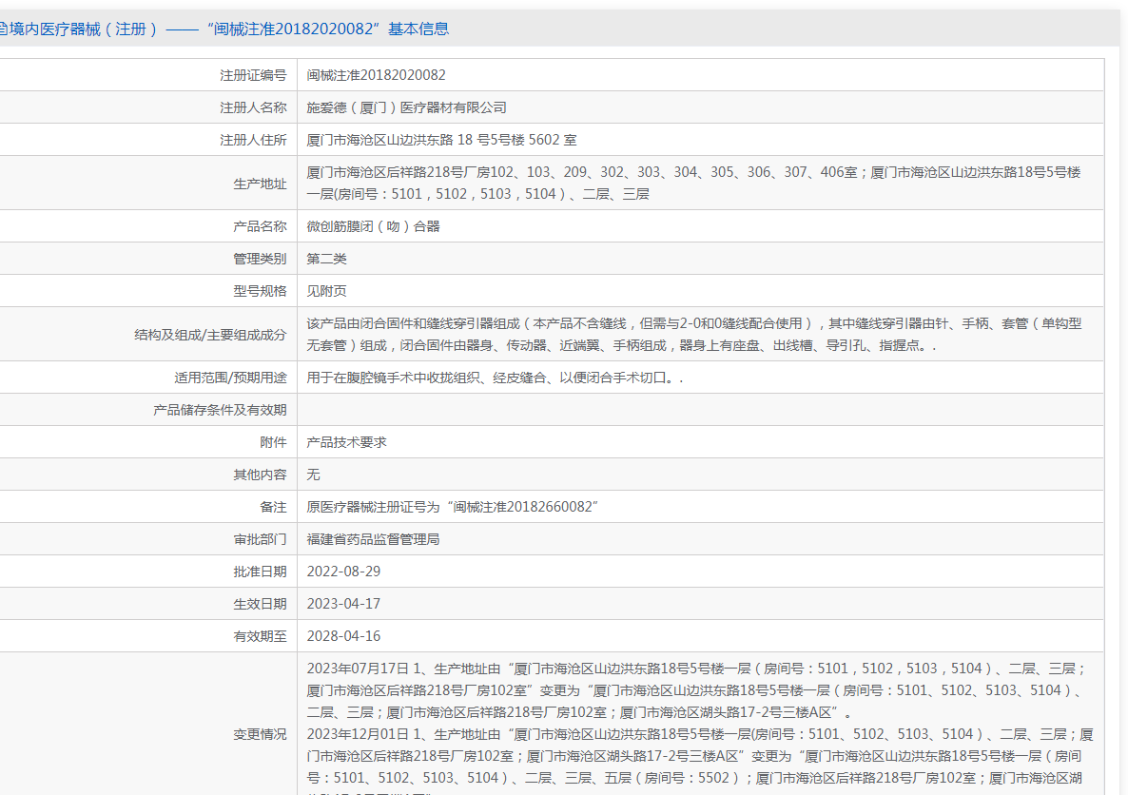Select the '产品名称' label
1128x795 pixels.
point(260,226)
